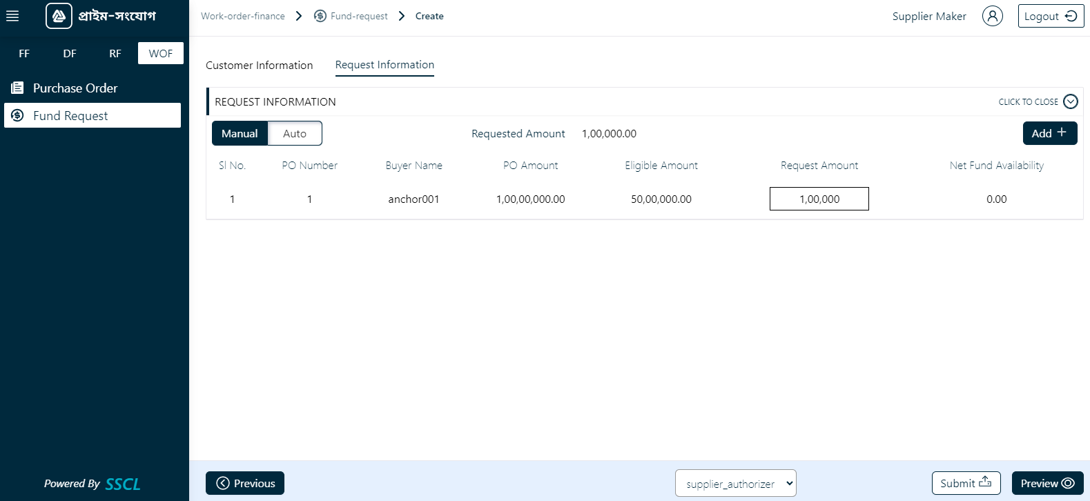The height and width of the screenshot is (501, 1090).
Task: Select the DF module tab
Action: tap(70, 53)
